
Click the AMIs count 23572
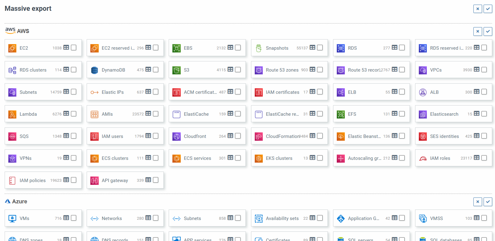click(138, 114)
